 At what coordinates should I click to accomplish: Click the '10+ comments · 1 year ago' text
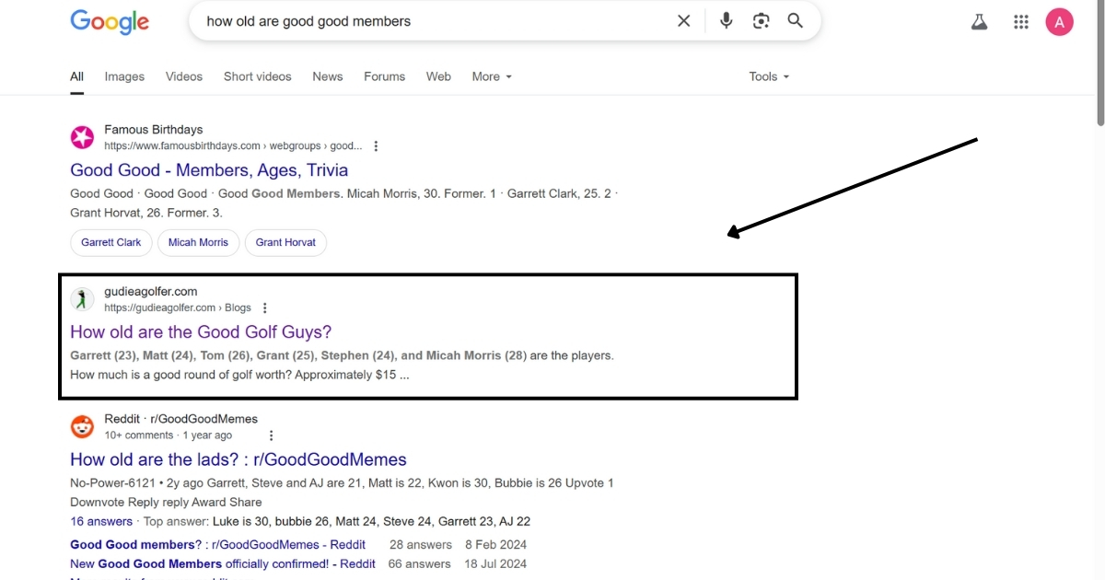169,435
